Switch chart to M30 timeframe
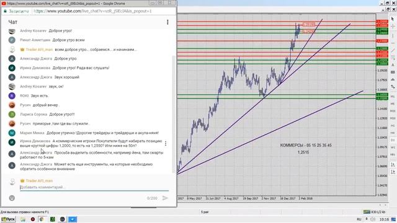 click(393, 118)
